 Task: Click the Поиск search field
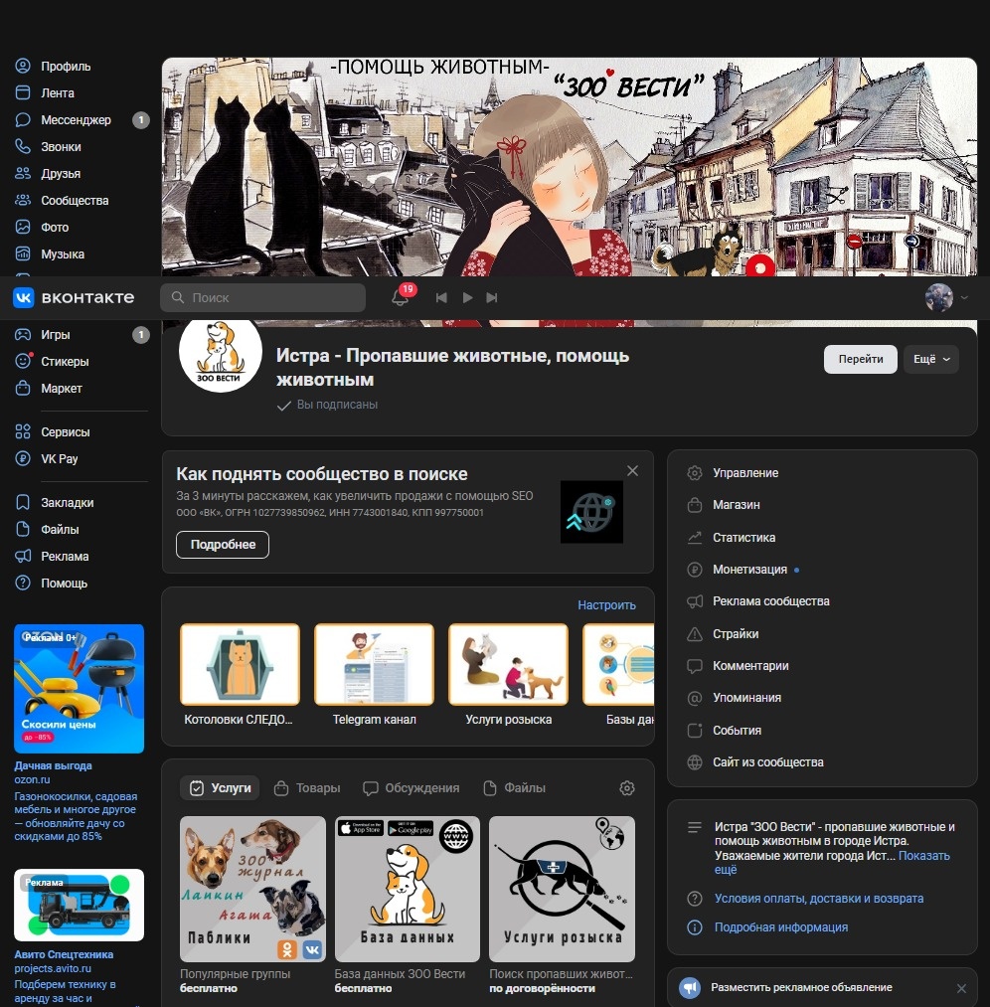point(262,297)
